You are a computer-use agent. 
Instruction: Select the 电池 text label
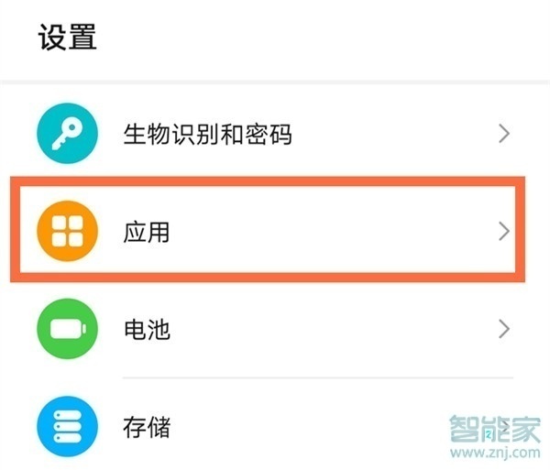147,329
